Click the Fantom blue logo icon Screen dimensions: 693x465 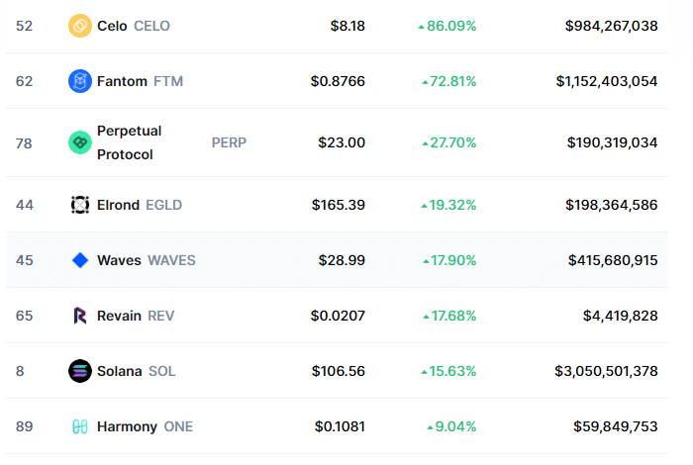pyautogui.click(x=80, y=81)
